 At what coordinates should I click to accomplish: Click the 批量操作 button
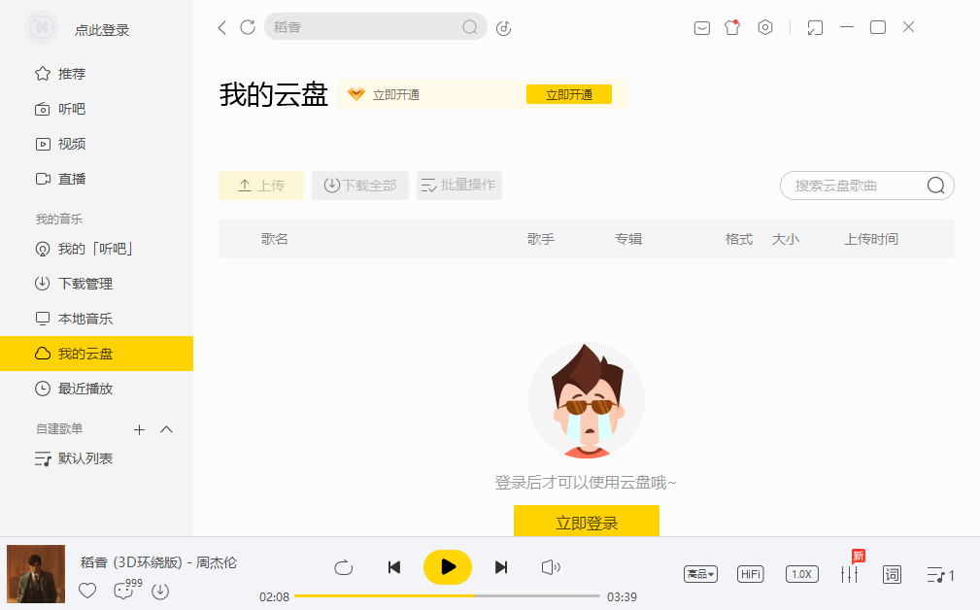coord(459,185)
